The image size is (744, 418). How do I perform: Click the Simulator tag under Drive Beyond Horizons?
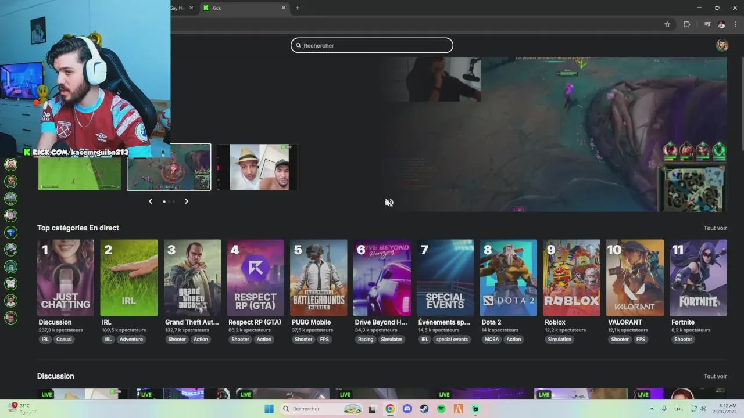coord(391,340)
